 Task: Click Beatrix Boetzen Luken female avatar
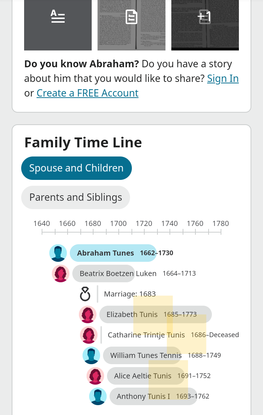pos(61,273)
